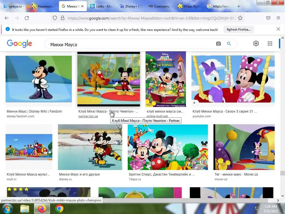This screenshot has width=285, height=214.
Task: Open Windows Explorer from the taskbar
Action: coord(25,209)
